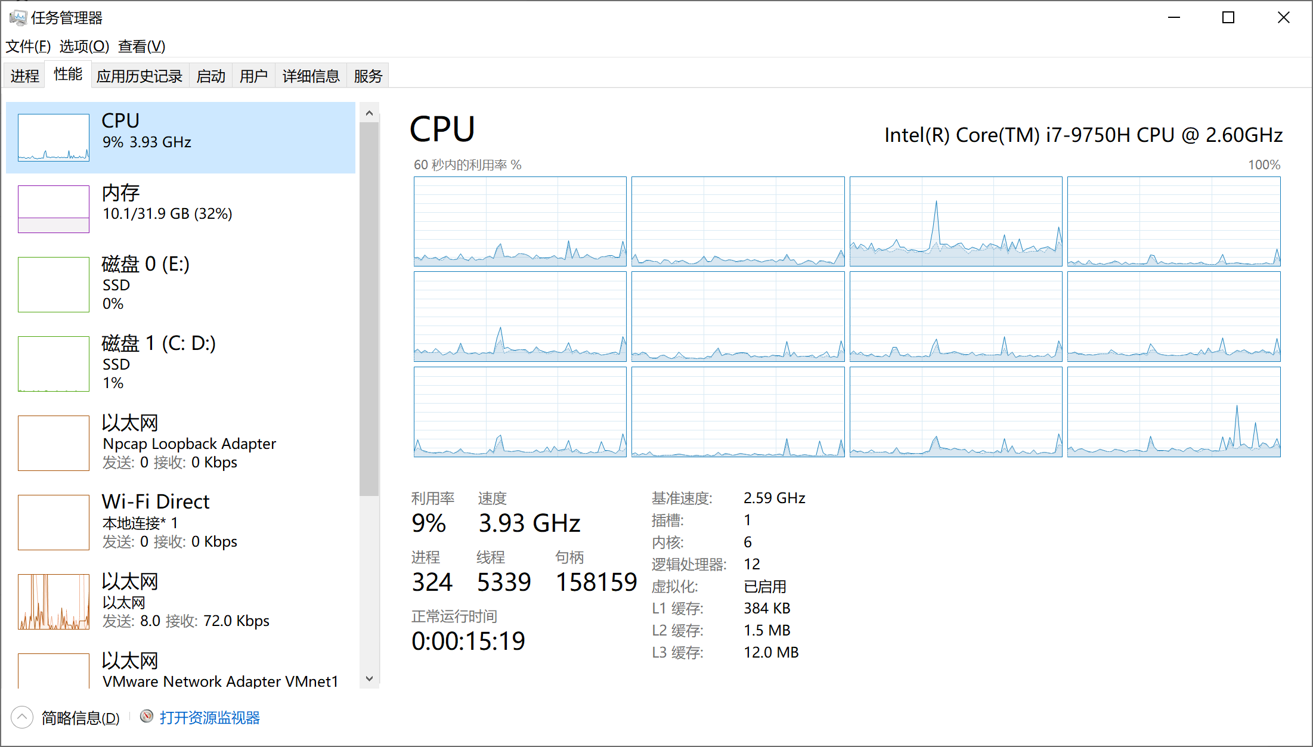Image resolution: width=1313 pixels, height=747 pixels.
Task: Open 打开资源监视器 link
Action: [209, 718]
